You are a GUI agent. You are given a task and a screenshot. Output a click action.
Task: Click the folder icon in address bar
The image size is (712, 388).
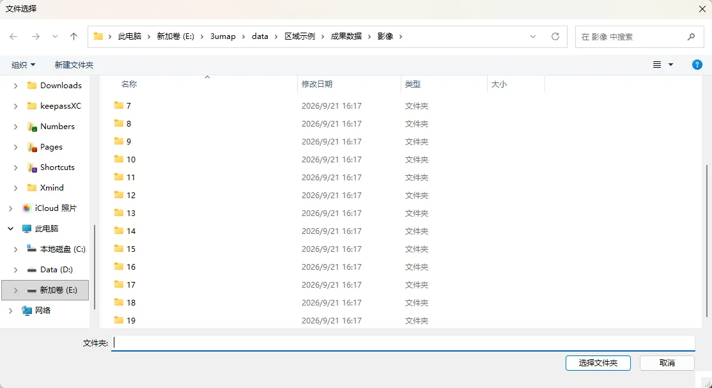pos(98,36)
